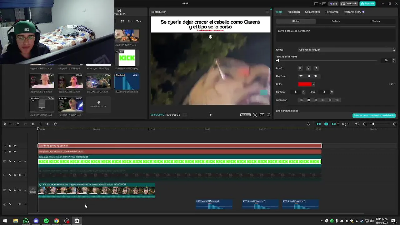Click Generar con IA tile
400x225 pixels.
tap(98, 104)
